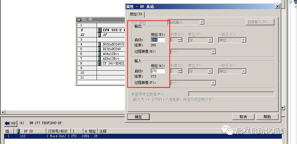Click the I address cell starting 272
Viewport: 297px width, 144px height.
(77, 136)
